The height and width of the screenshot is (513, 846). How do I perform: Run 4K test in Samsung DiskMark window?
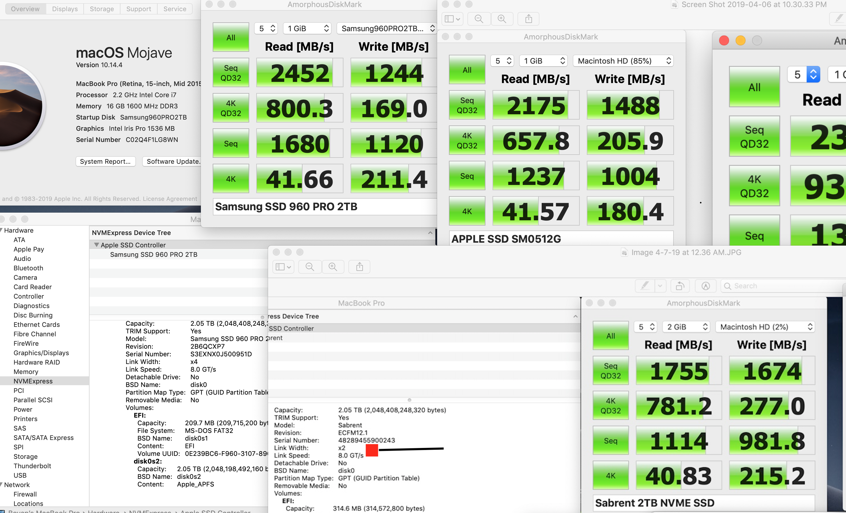click(231, 179)
